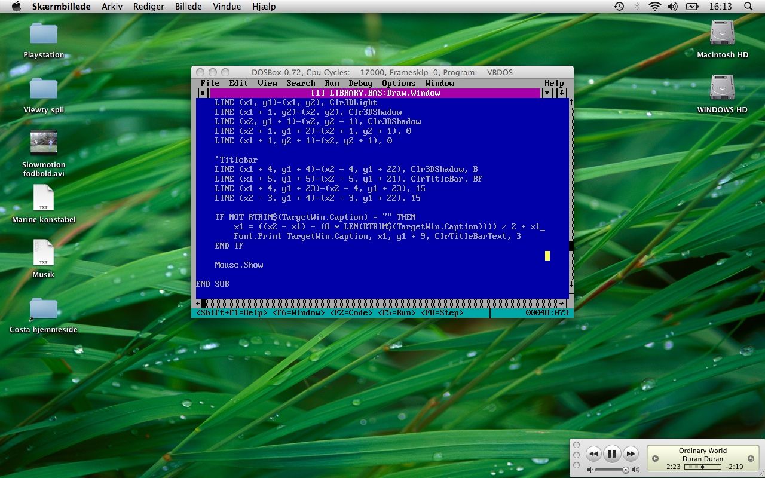This screenshot has height=478, width=765.
Task: Open the VBDOS Debug menu
Action: 360,83
